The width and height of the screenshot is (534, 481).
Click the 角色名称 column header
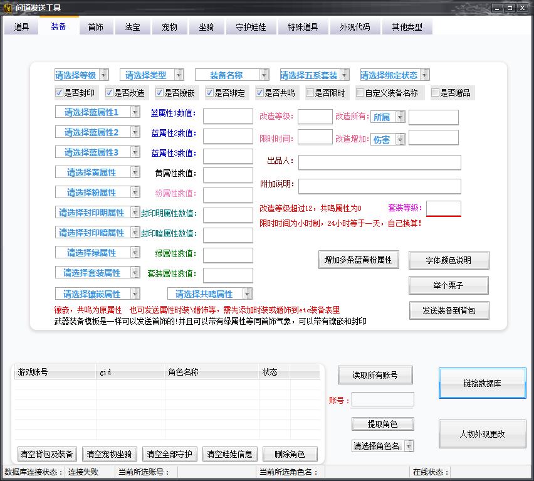click(x=212, y=372)
